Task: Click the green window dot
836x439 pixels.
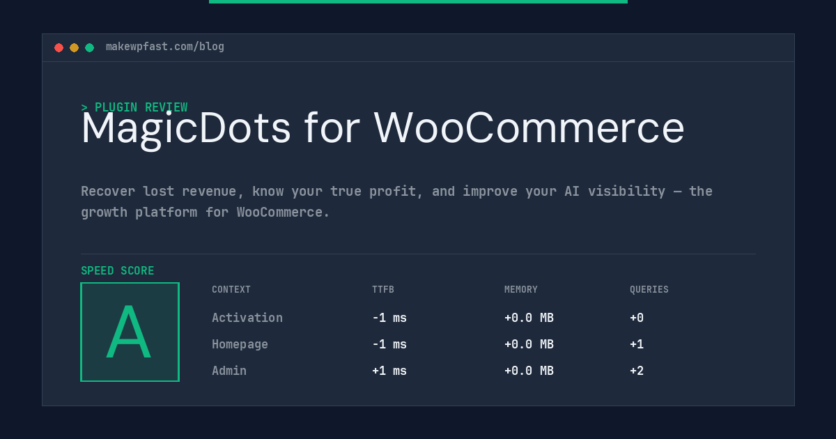Action: click(x=90, y=47)
